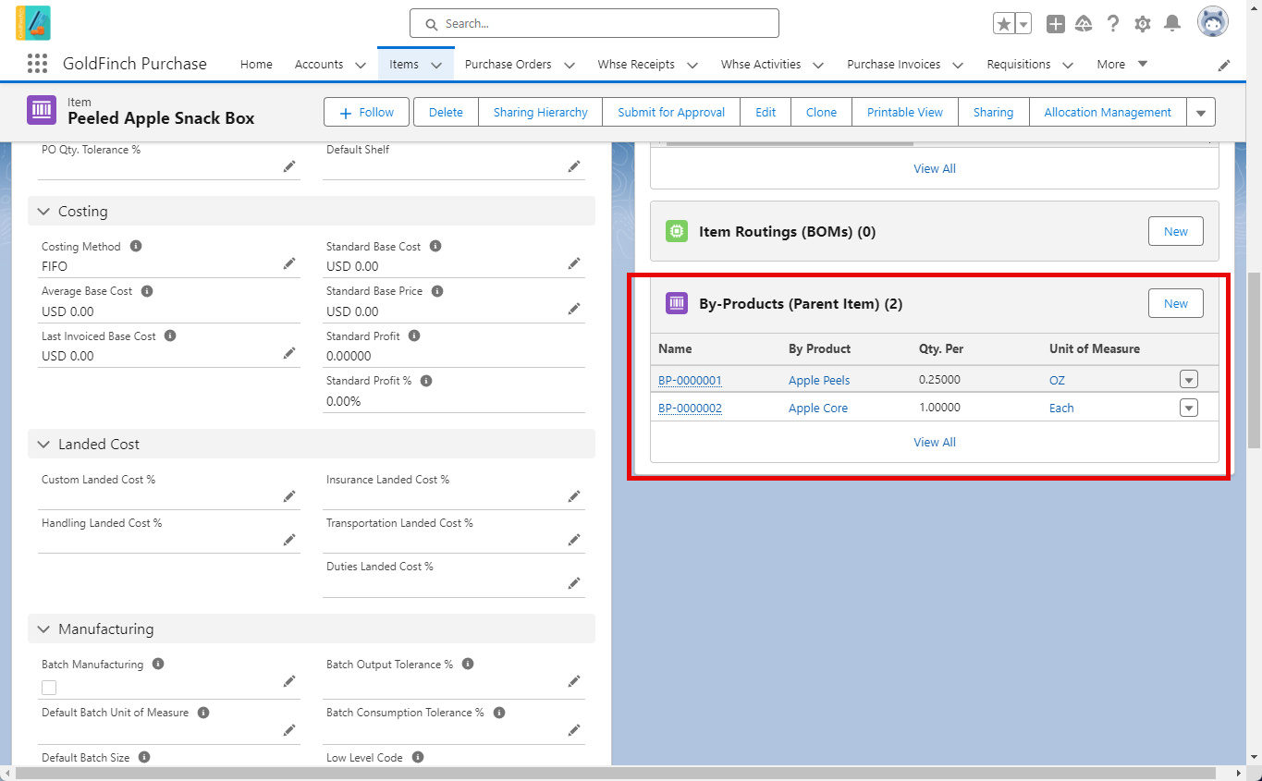This screenshot has width=1262, height=781.
Task: Open Global Actions plus icon
Action: coord(1056,24)
